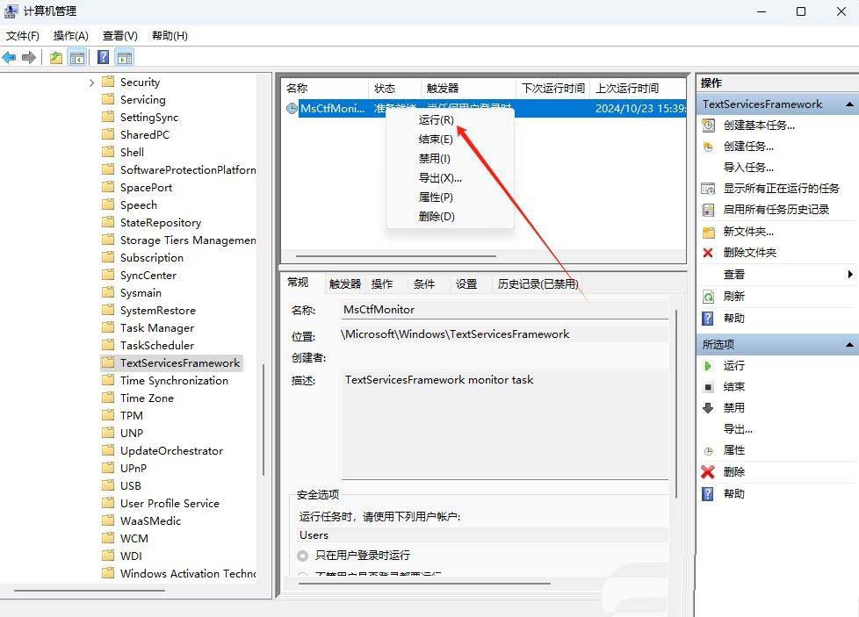This screenshot has height=617, width=859.
Task: Select the 只在用户登录时运行 radio button
Action: (x=303, y=556)
